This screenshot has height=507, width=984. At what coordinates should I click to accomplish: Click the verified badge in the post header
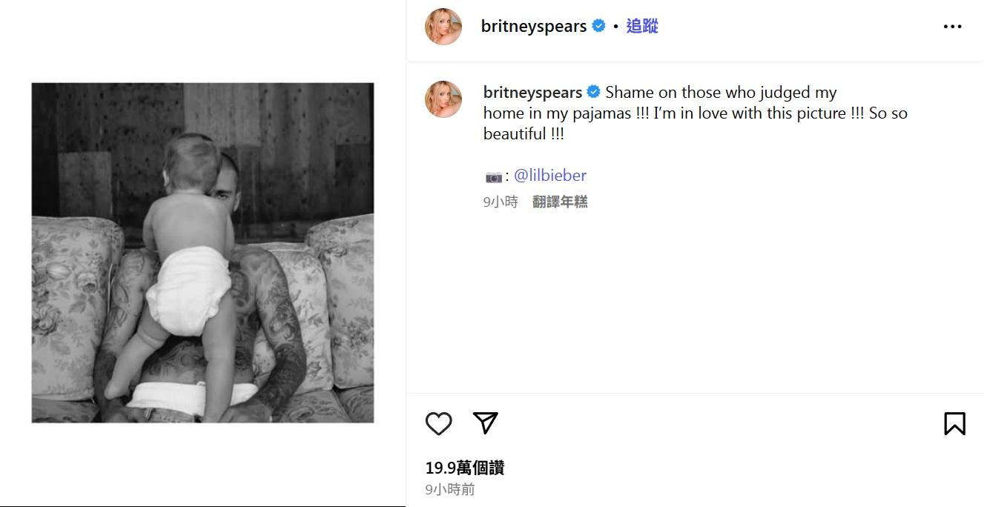598,26
